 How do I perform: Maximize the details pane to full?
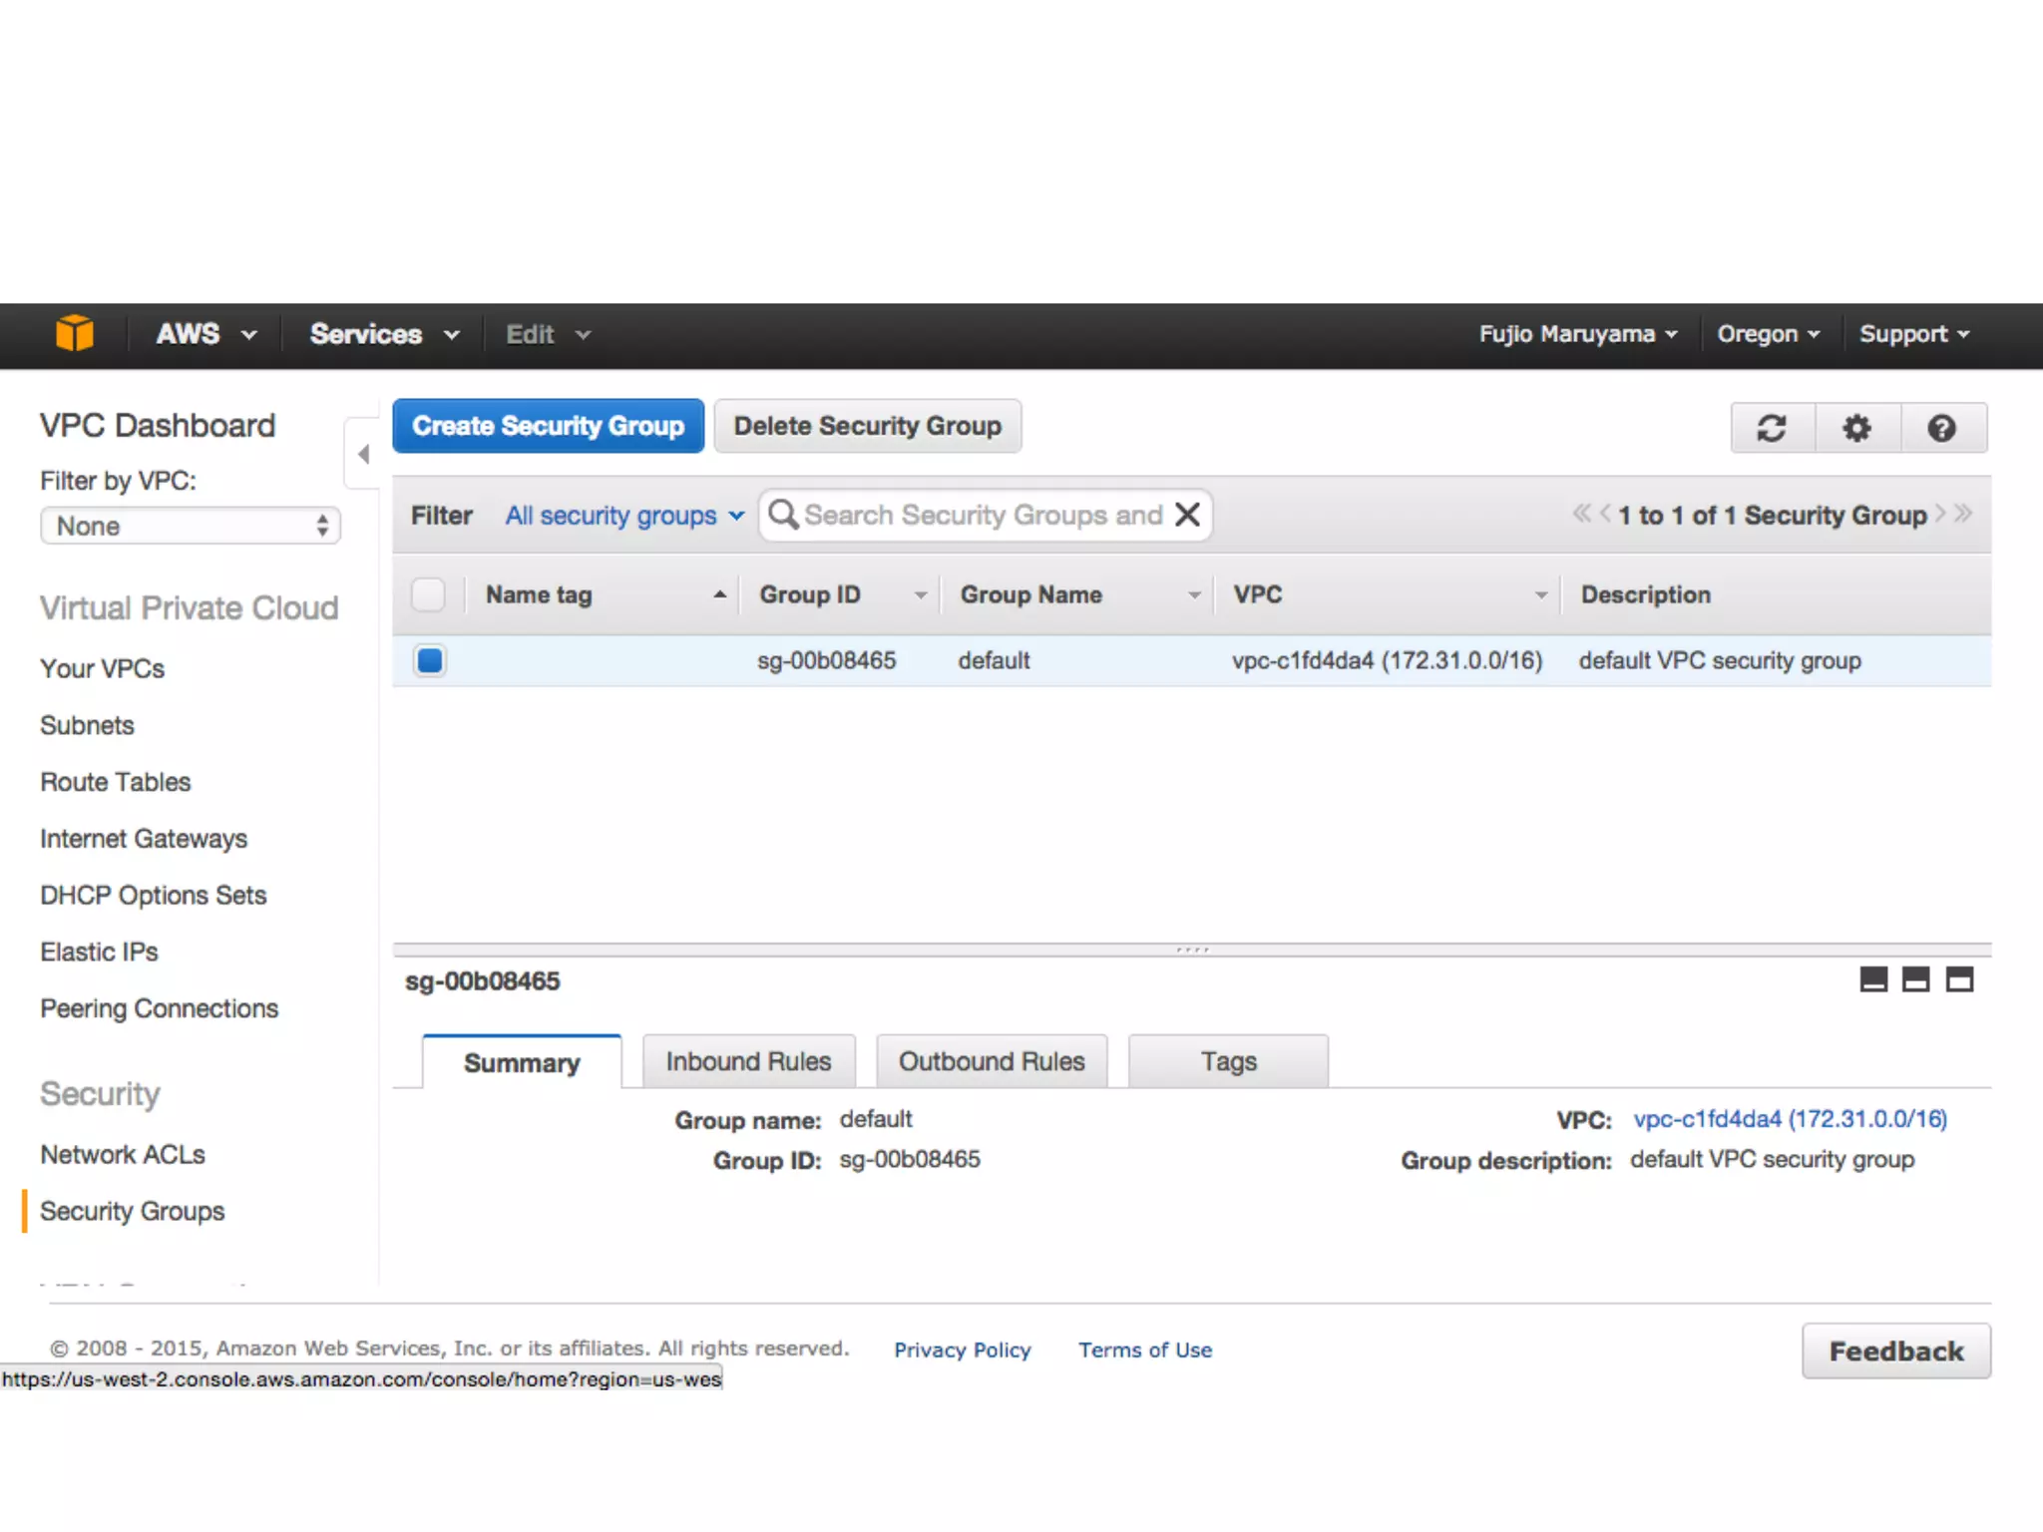(1959, 979)
